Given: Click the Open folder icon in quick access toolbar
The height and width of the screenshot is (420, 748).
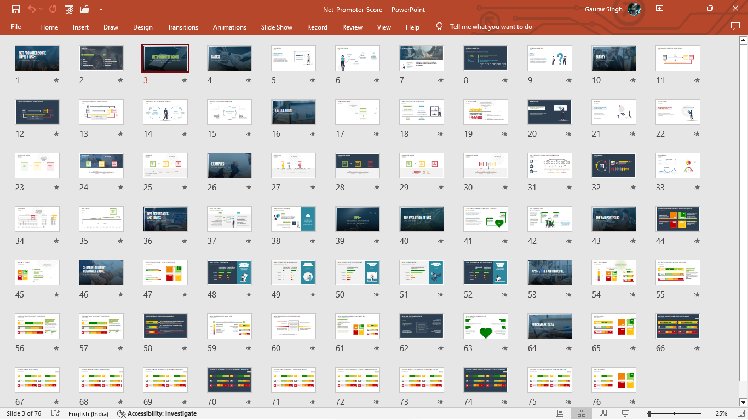Looking at the screenshot, I should coord(84,9).
